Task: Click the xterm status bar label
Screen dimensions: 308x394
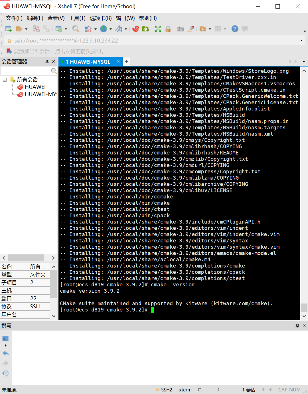Action: pyautogui.click(x=185, y=390)
